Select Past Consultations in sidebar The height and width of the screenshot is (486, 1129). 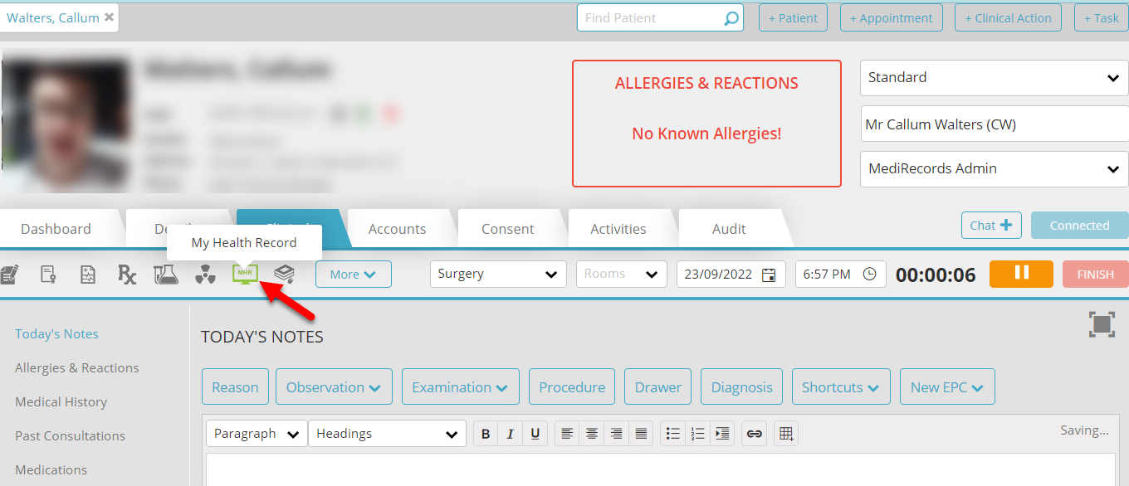tap(70, 435)
